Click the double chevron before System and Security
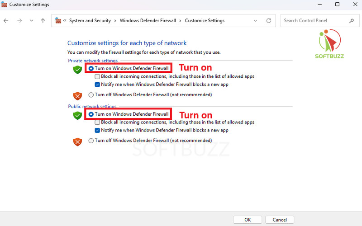The image size is (362, 226). (x=65, y=20)
